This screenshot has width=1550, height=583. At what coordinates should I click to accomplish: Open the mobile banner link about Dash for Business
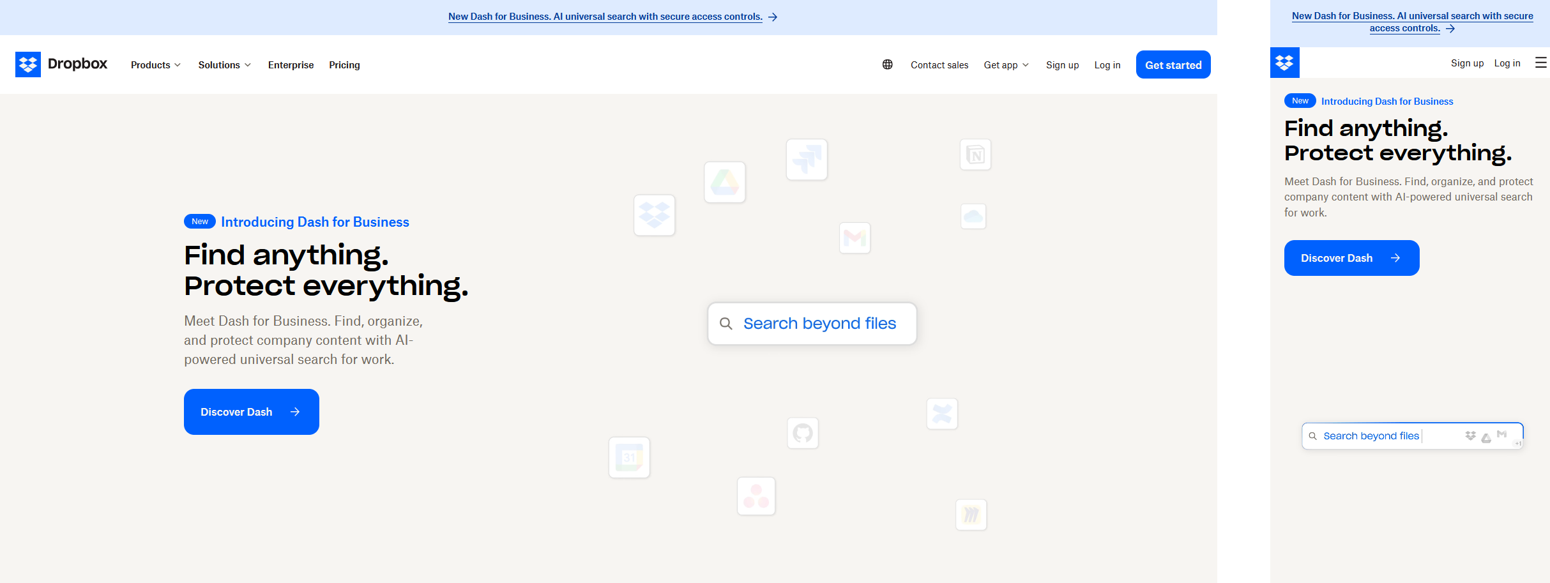tap(1413, 22)
